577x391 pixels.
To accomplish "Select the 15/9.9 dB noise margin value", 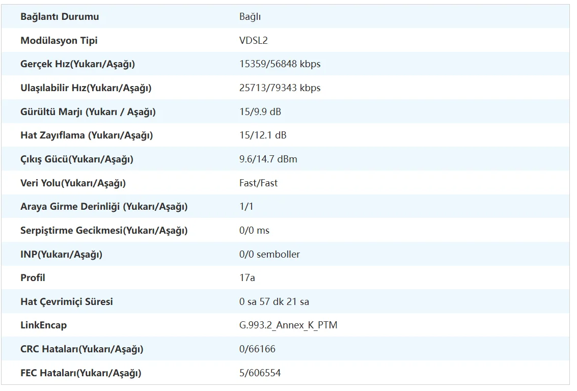I will click(x=260, y=112).
